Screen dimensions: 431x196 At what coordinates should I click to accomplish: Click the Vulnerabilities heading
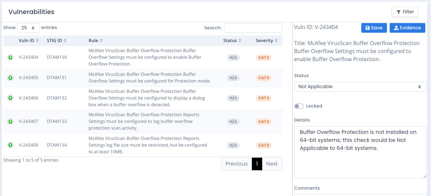click(31, 12)
